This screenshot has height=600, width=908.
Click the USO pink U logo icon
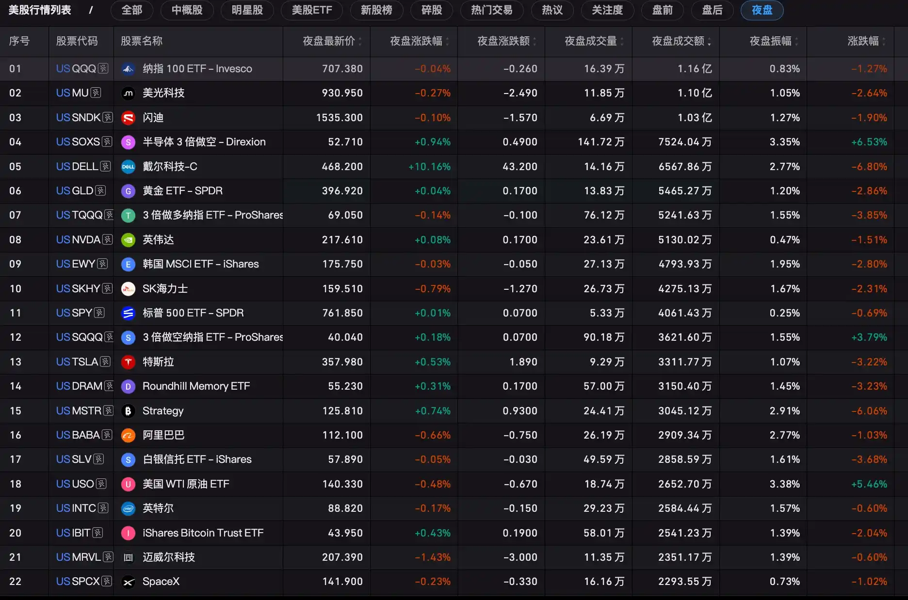(128, 484)
